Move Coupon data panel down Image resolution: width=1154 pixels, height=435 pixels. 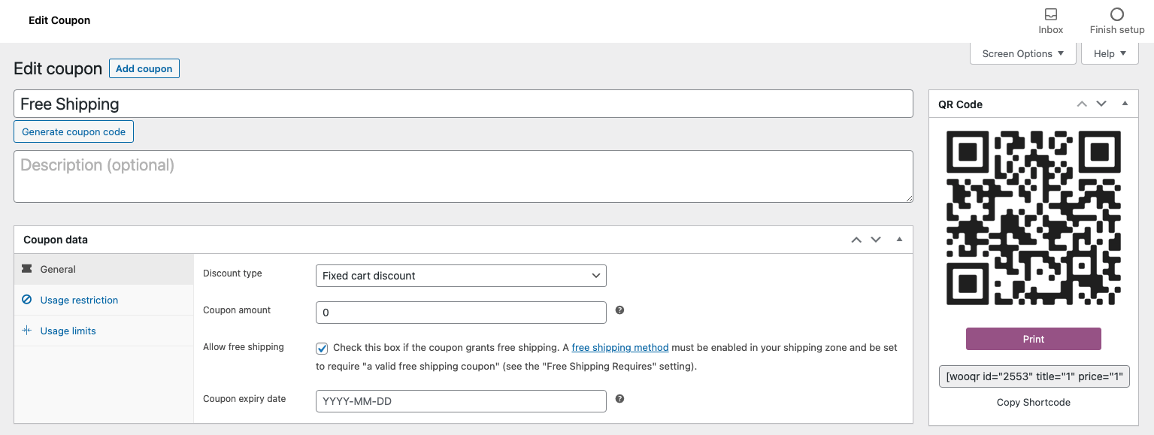(x=876, y=240)
